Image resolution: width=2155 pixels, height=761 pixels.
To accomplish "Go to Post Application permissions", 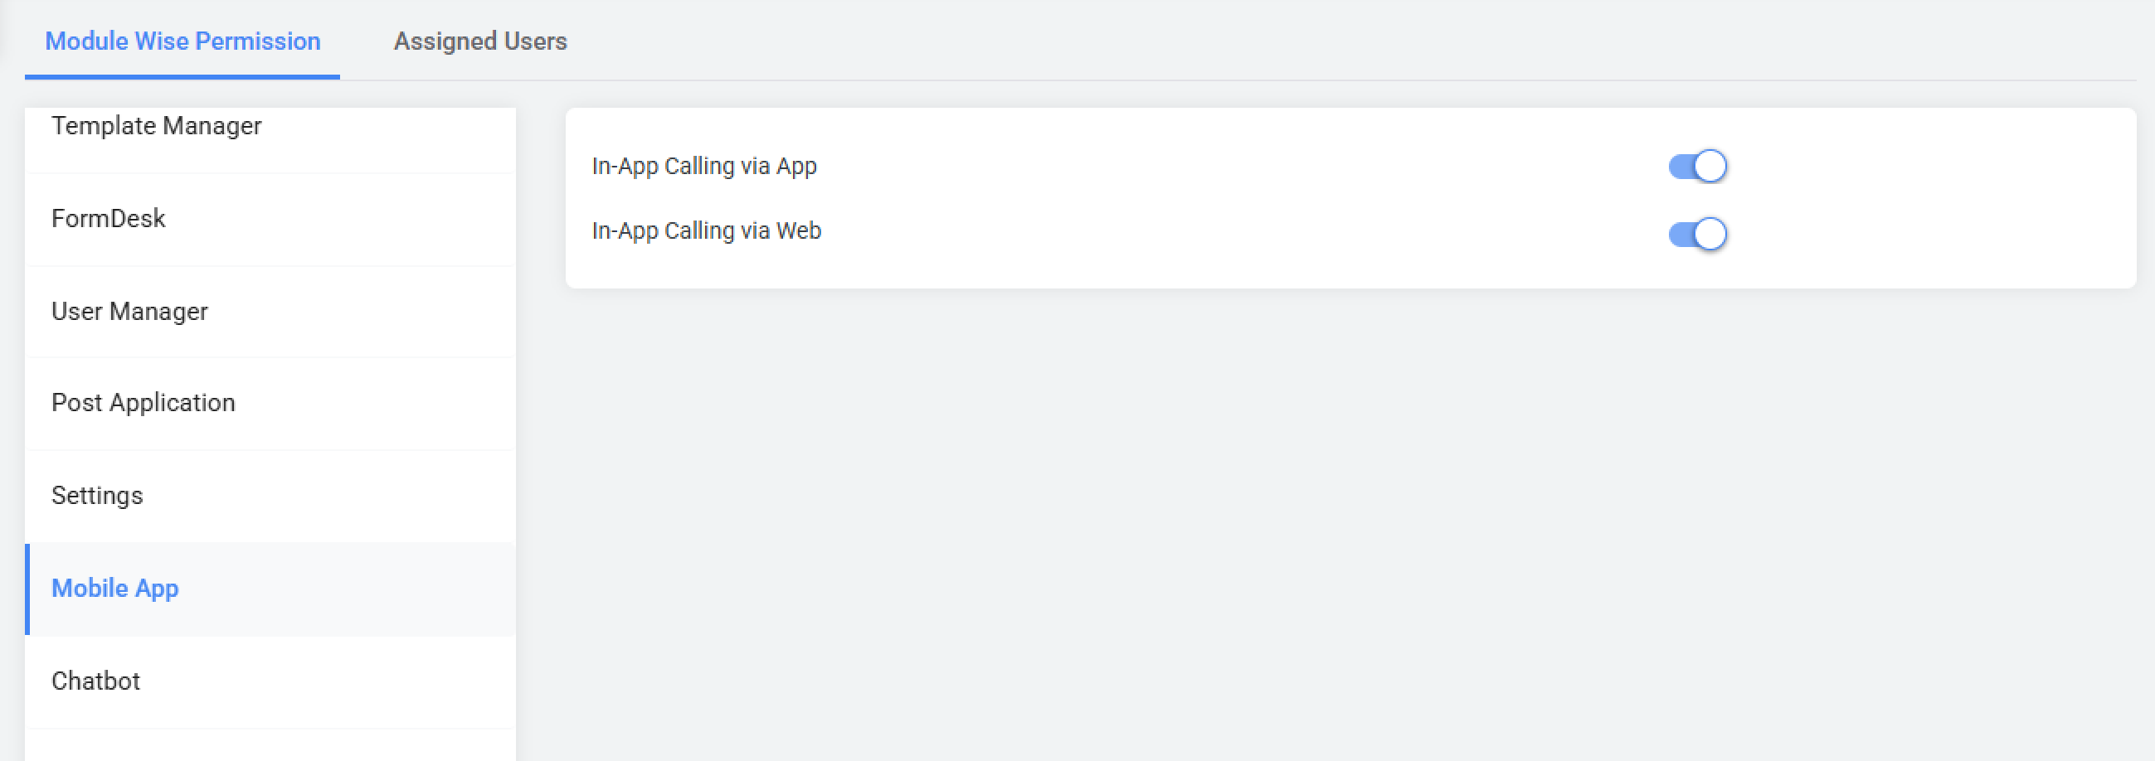I will pos(143,403).
